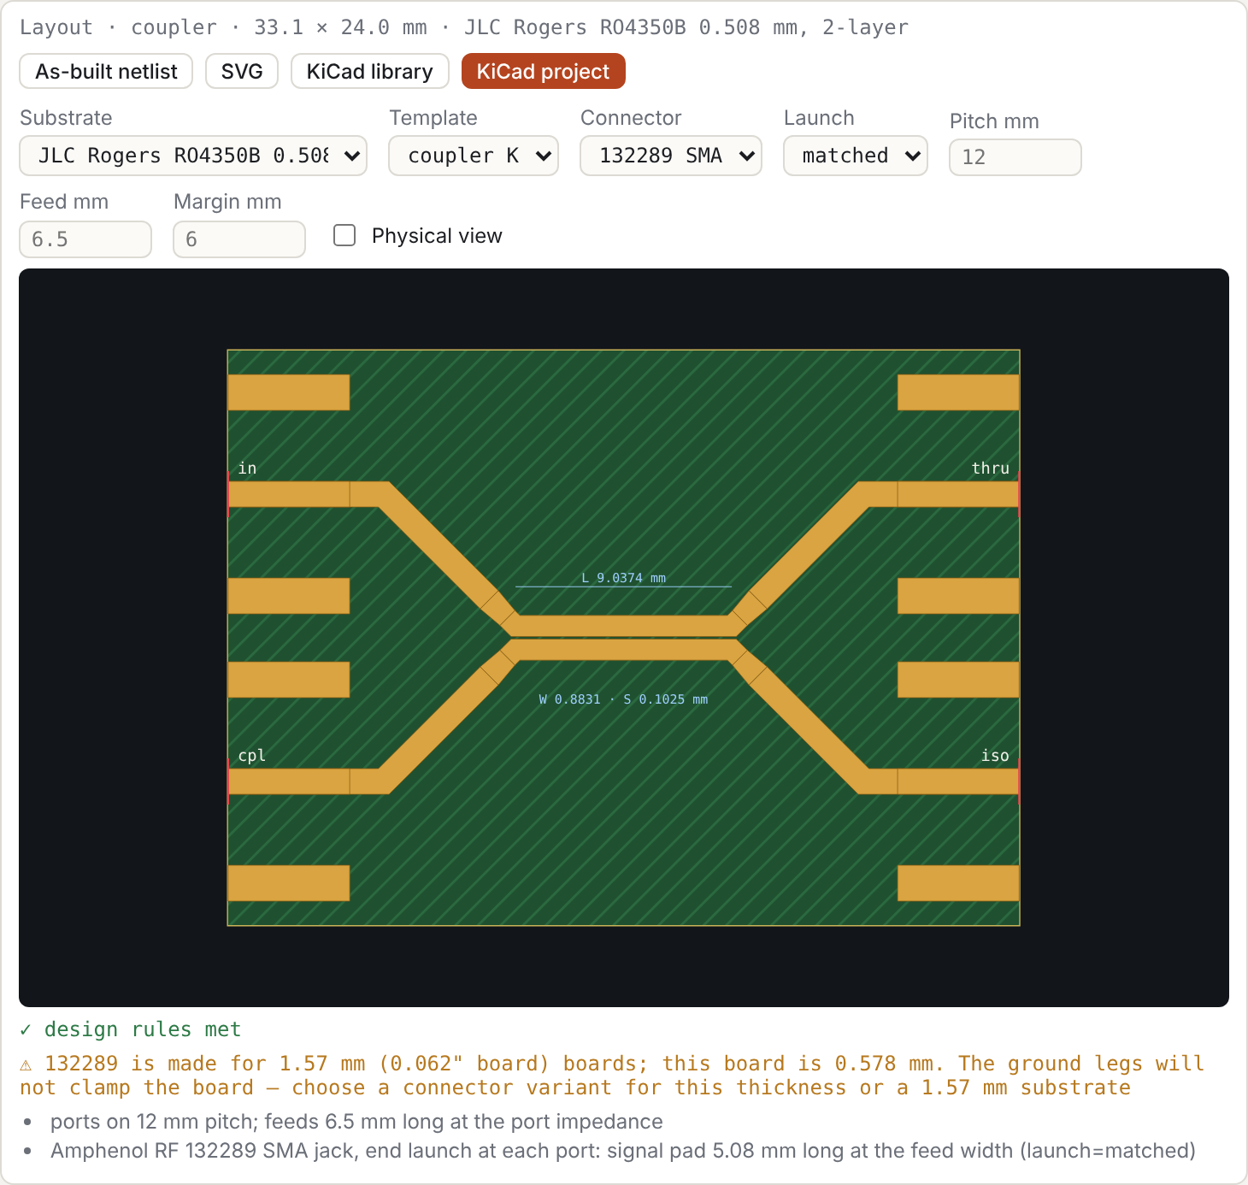The height and width of the screenshot is (1185, 1248).
Task: Click the As-built netlist button
Action: click(x=106, y=71)
